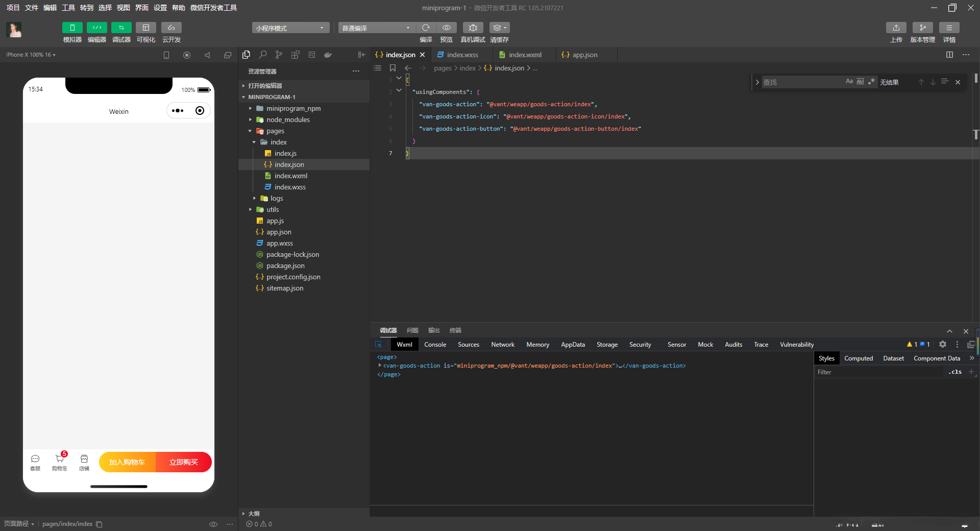Click the split editor icon

pyautogui.click(x=949, y=55)
